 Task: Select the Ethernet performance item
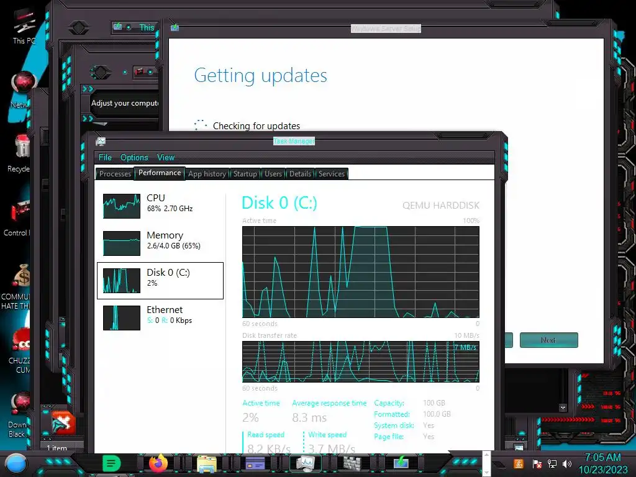point(160,317)
